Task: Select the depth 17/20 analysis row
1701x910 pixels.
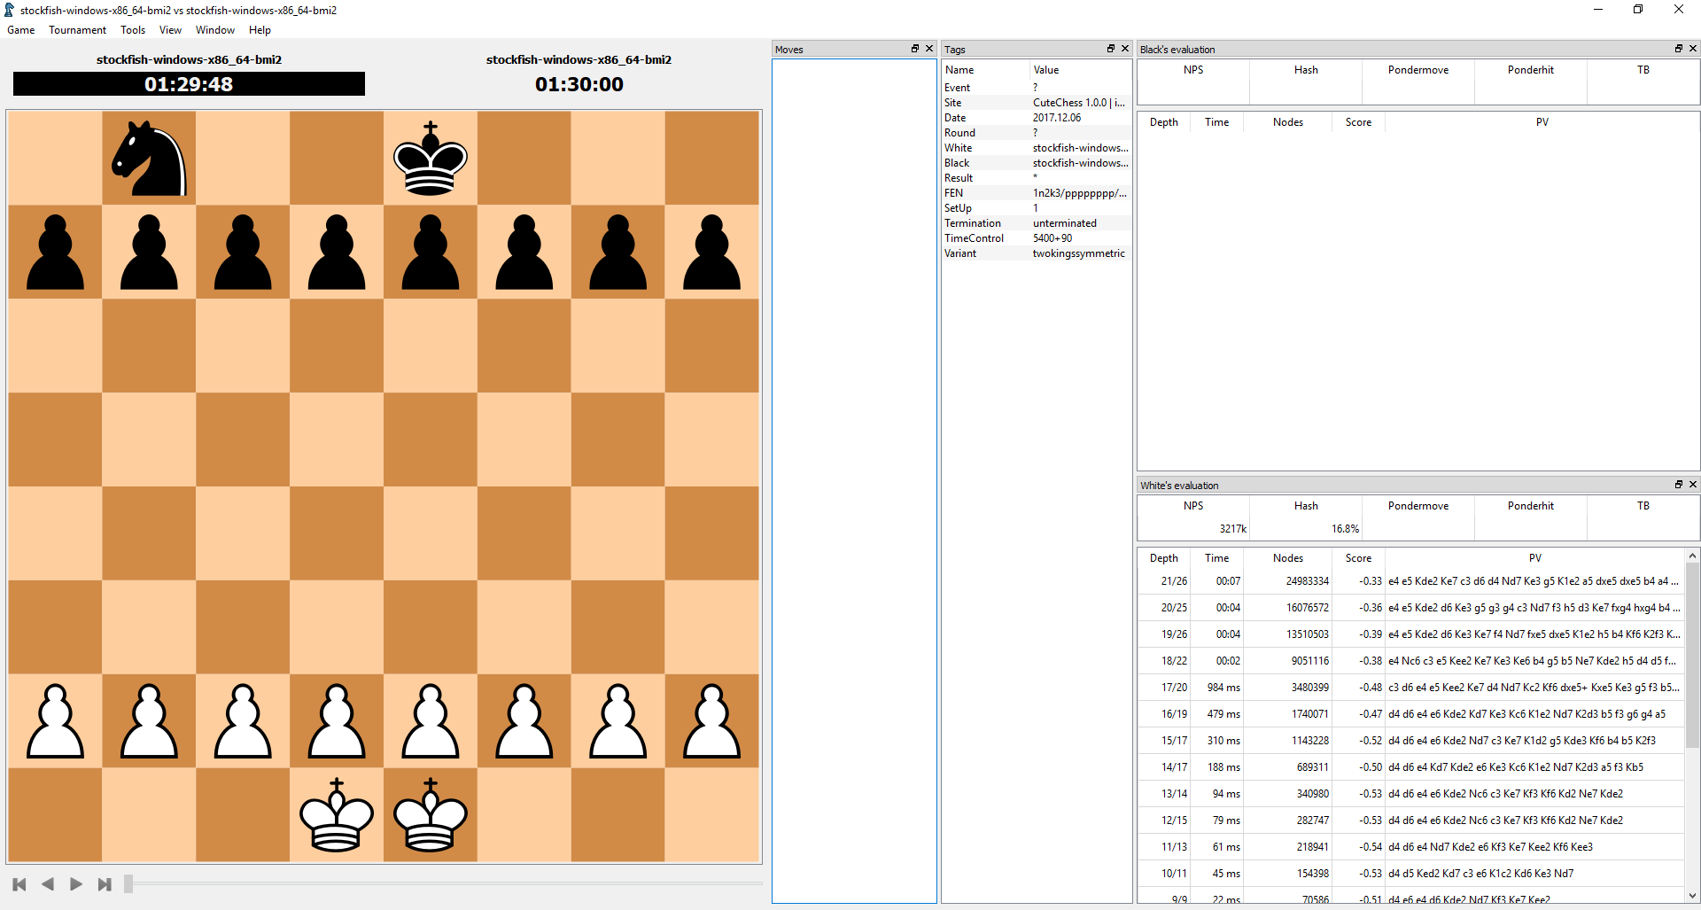Action: pos(1411,688)
